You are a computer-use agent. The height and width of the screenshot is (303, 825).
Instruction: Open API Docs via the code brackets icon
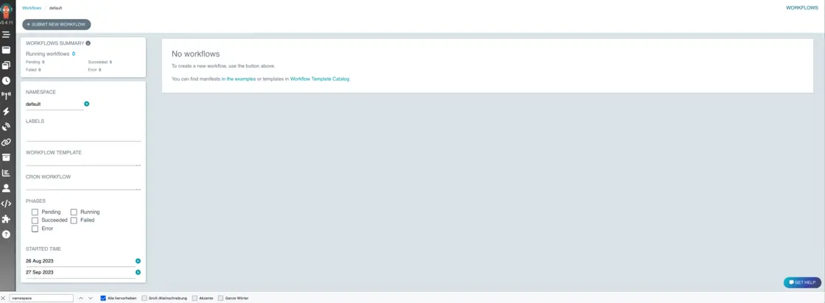6,204
